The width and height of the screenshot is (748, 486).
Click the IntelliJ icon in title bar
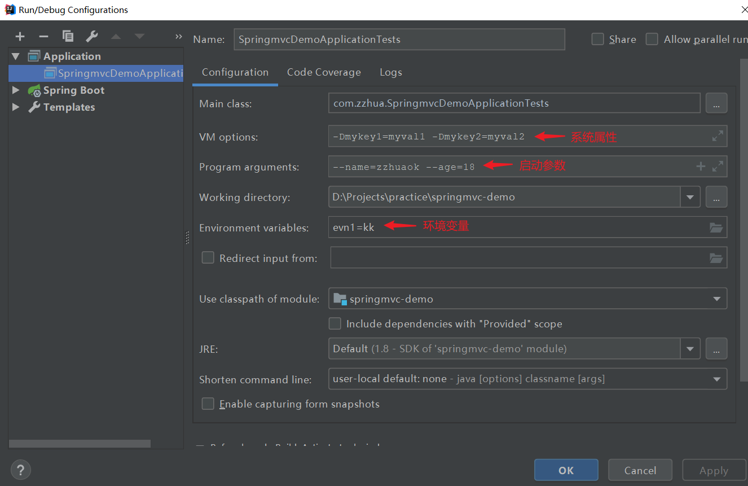point(10,9)
